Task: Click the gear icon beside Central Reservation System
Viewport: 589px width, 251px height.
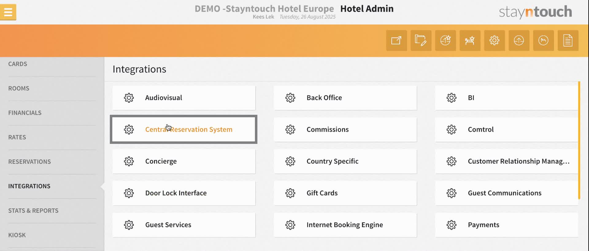Action: tap(129, 129)
